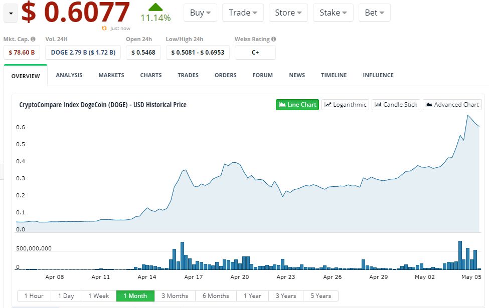Open the Markets tab

coord(111,75)
